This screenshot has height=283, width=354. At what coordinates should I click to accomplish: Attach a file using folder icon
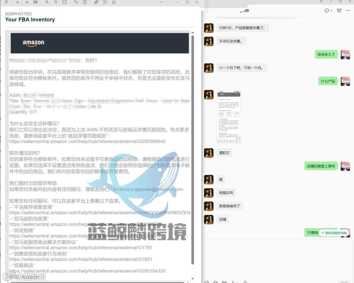[224, 282]
